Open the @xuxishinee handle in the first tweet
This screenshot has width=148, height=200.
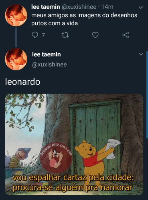(79, 7)
